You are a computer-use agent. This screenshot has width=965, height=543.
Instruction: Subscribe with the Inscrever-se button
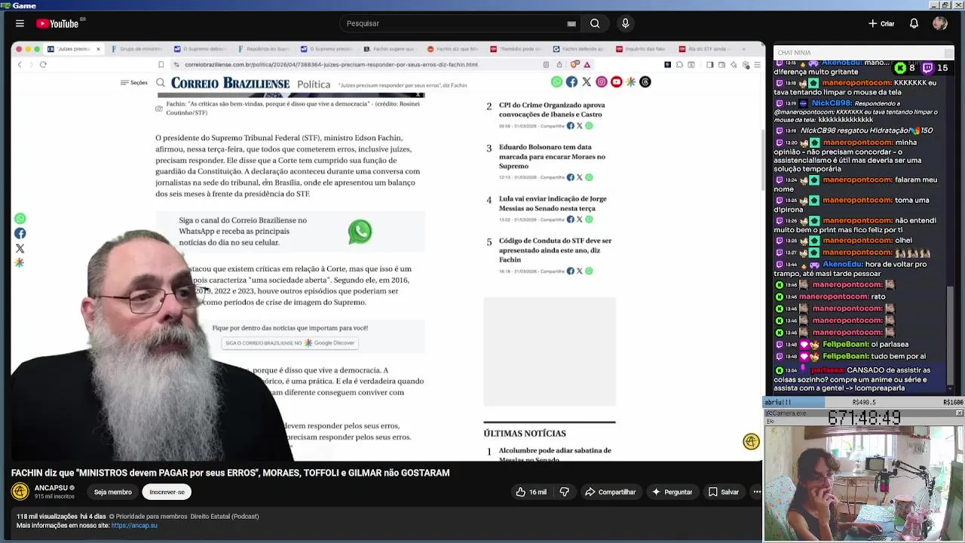pos(167,492)
